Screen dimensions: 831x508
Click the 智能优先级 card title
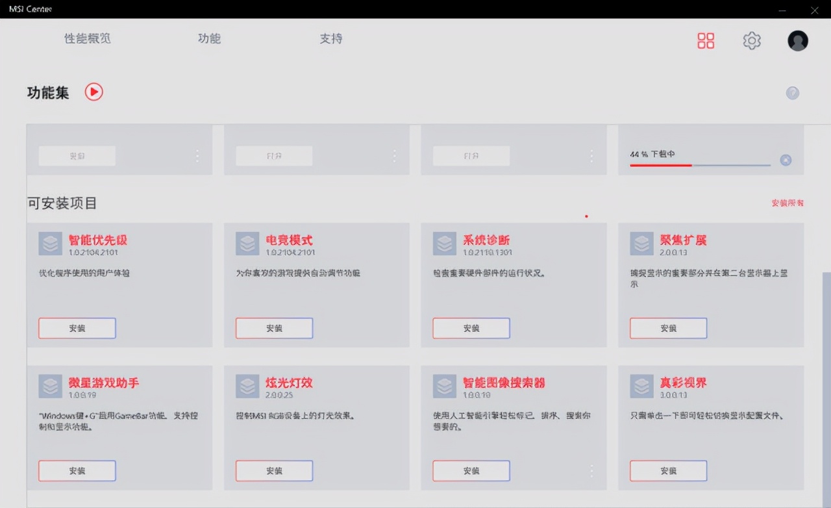point(98,240)
